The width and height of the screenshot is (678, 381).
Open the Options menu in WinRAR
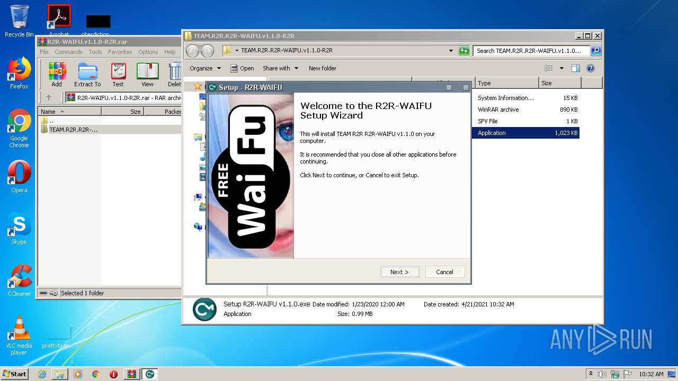[148, 52]
